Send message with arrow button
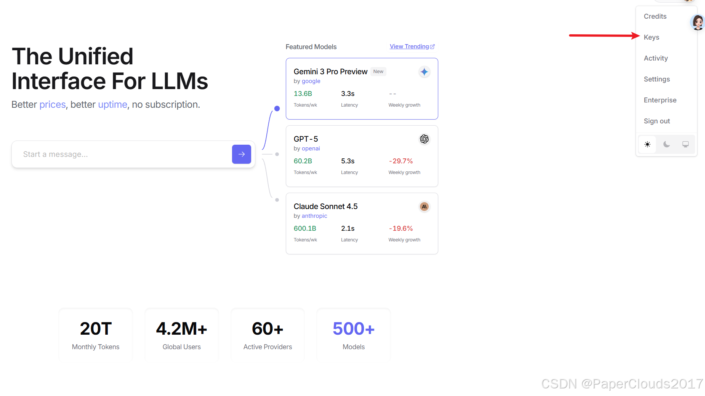 242,154
